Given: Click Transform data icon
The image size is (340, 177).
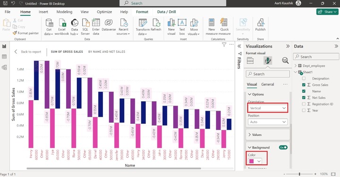Looking at the screenshot, I should (143, 23).
